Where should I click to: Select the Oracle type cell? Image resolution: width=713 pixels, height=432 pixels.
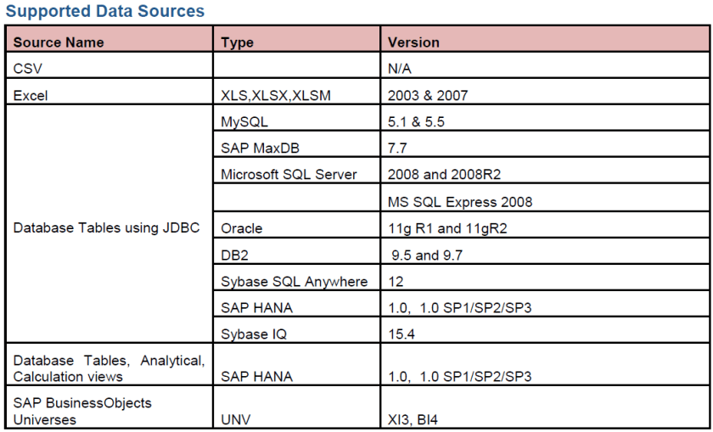click(x=242, y=228)
